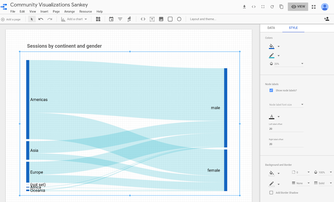Insert a text box

(152, 19)
